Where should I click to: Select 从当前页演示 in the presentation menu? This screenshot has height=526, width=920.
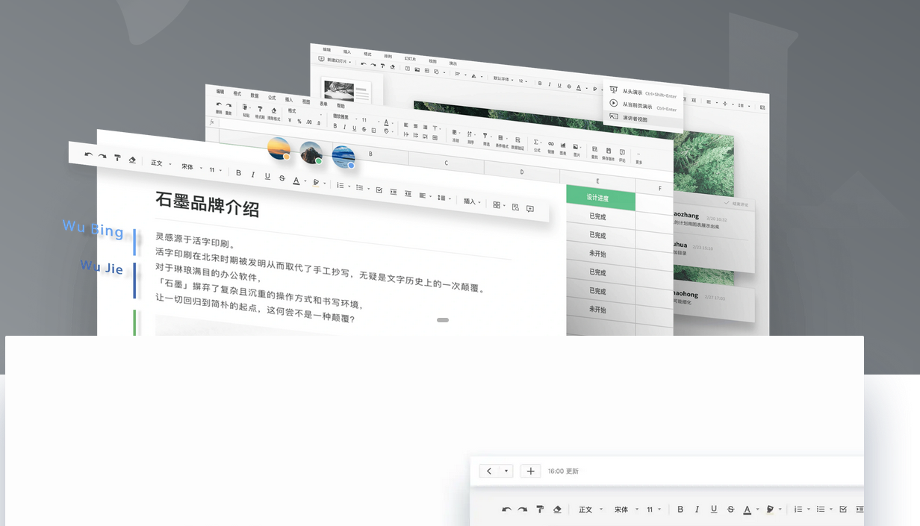pyautogui.click(x=644, y=105)
